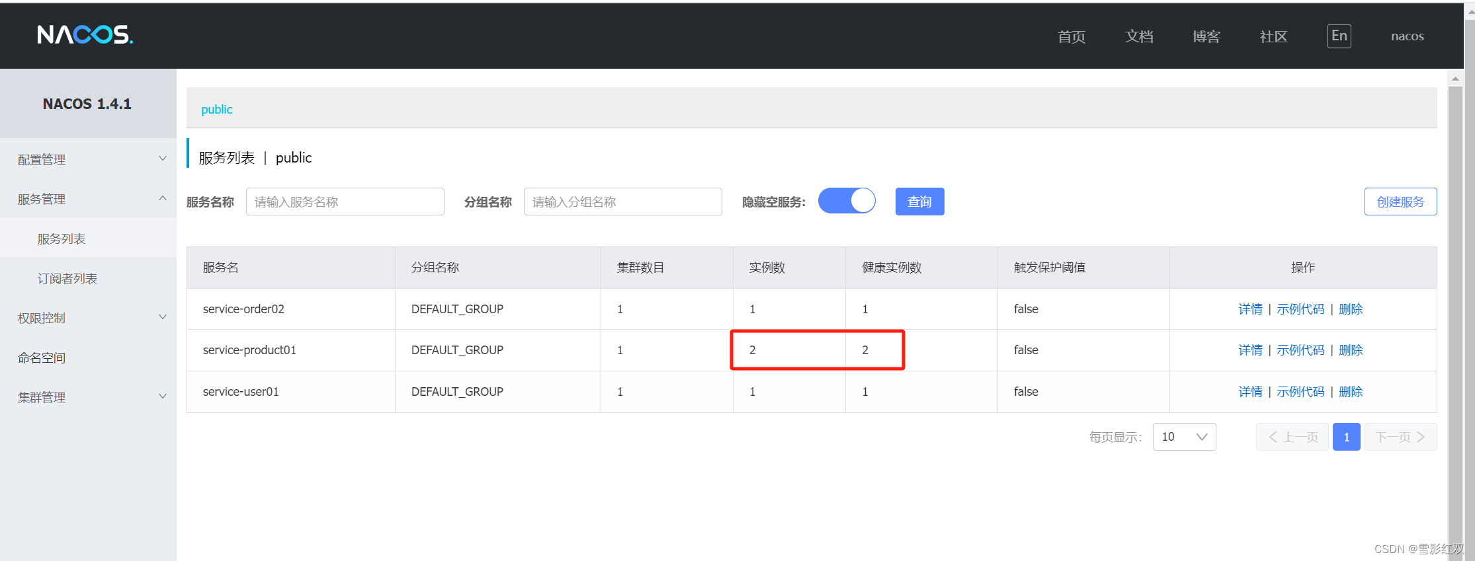The height and width of the screenshot is (561, 1475).
Task: Expand the 配置管理 menu chevron
Action: tap(163, 159)
